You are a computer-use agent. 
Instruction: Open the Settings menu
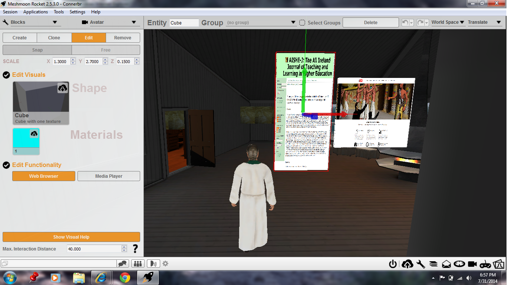coord(77,12)
